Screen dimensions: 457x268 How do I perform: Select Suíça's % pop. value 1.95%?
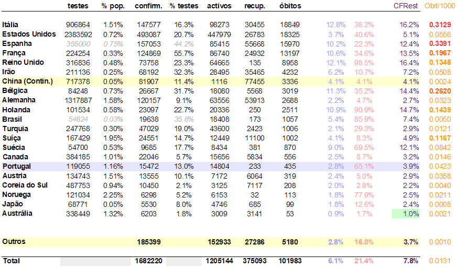113,138
